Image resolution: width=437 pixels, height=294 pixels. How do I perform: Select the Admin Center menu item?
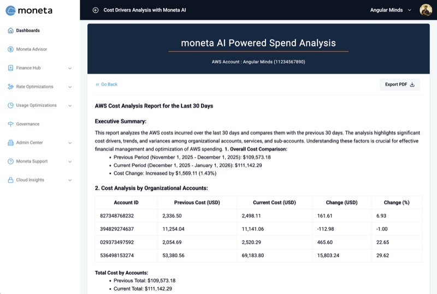(39, 142)
